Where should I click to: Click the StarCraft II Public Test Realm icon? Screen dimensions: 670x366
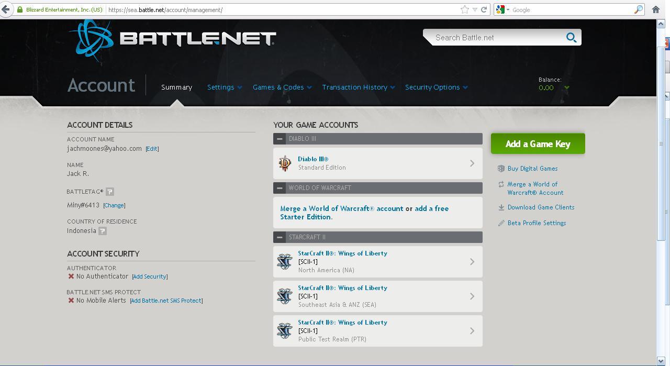285,330
